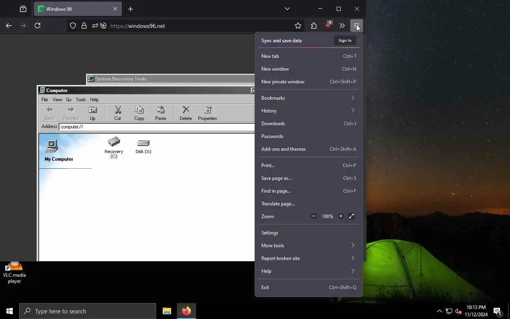Enter full screen from the Zoom row
The height and width of the screenshot is (319, 510).
pos(351,216)
